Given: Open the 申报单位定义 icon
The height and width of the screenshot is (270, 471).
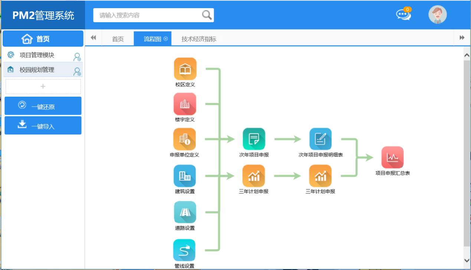Looking at the screenshot, I should tap(184, 139).
